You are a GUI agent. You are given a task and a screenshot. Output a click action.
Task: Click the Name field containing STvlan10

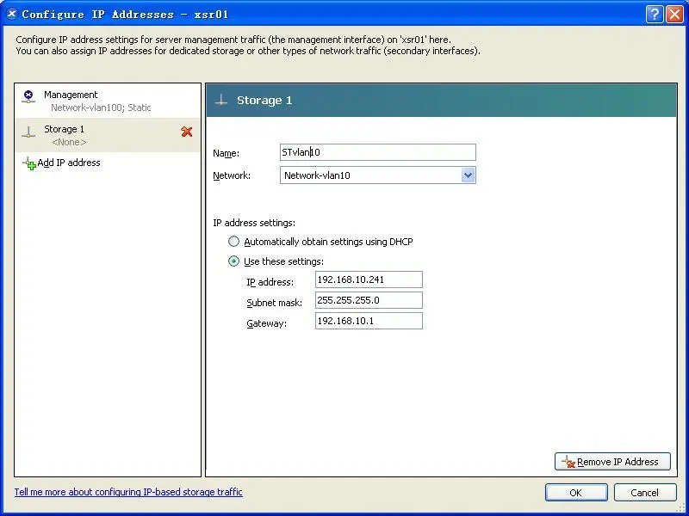(x=378, y=152)
